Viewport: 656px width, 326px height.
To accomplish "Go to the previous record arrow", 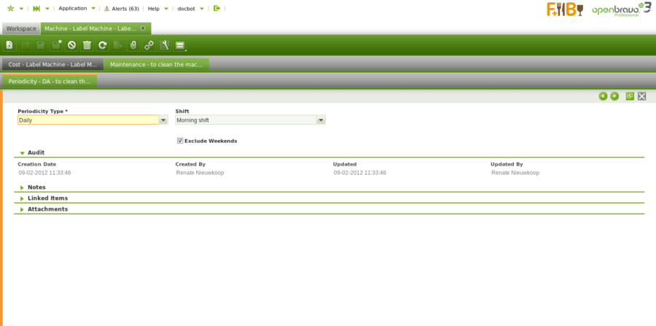I will point(603,96).
